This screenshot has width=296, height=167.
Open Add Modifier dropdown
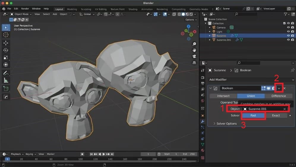pyautogui.click(x=251, y=80)
